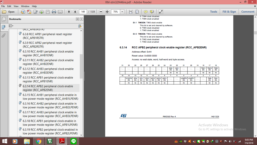The image size is (257, 145).
Task: Open the Comment pane
Action: 248,12
